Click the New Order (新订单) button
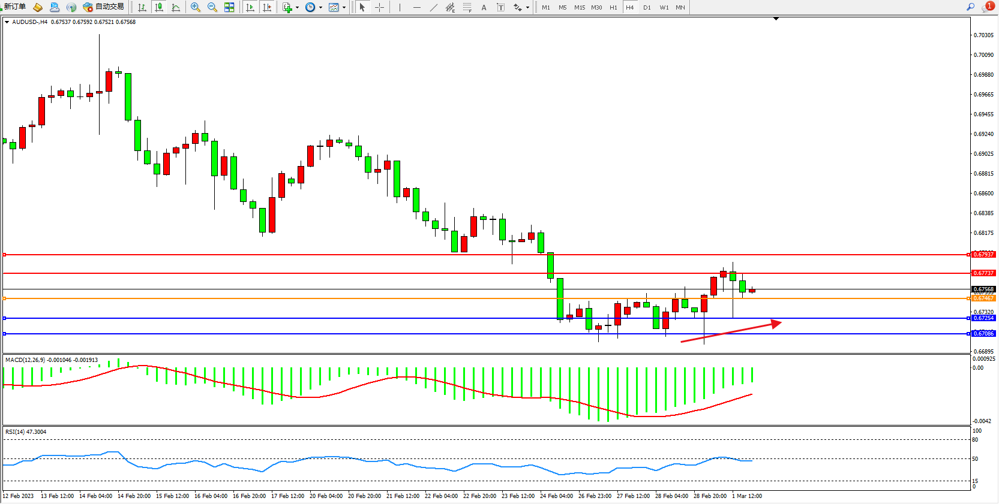This screenshot has width=999, height=504. coord(14,7)
